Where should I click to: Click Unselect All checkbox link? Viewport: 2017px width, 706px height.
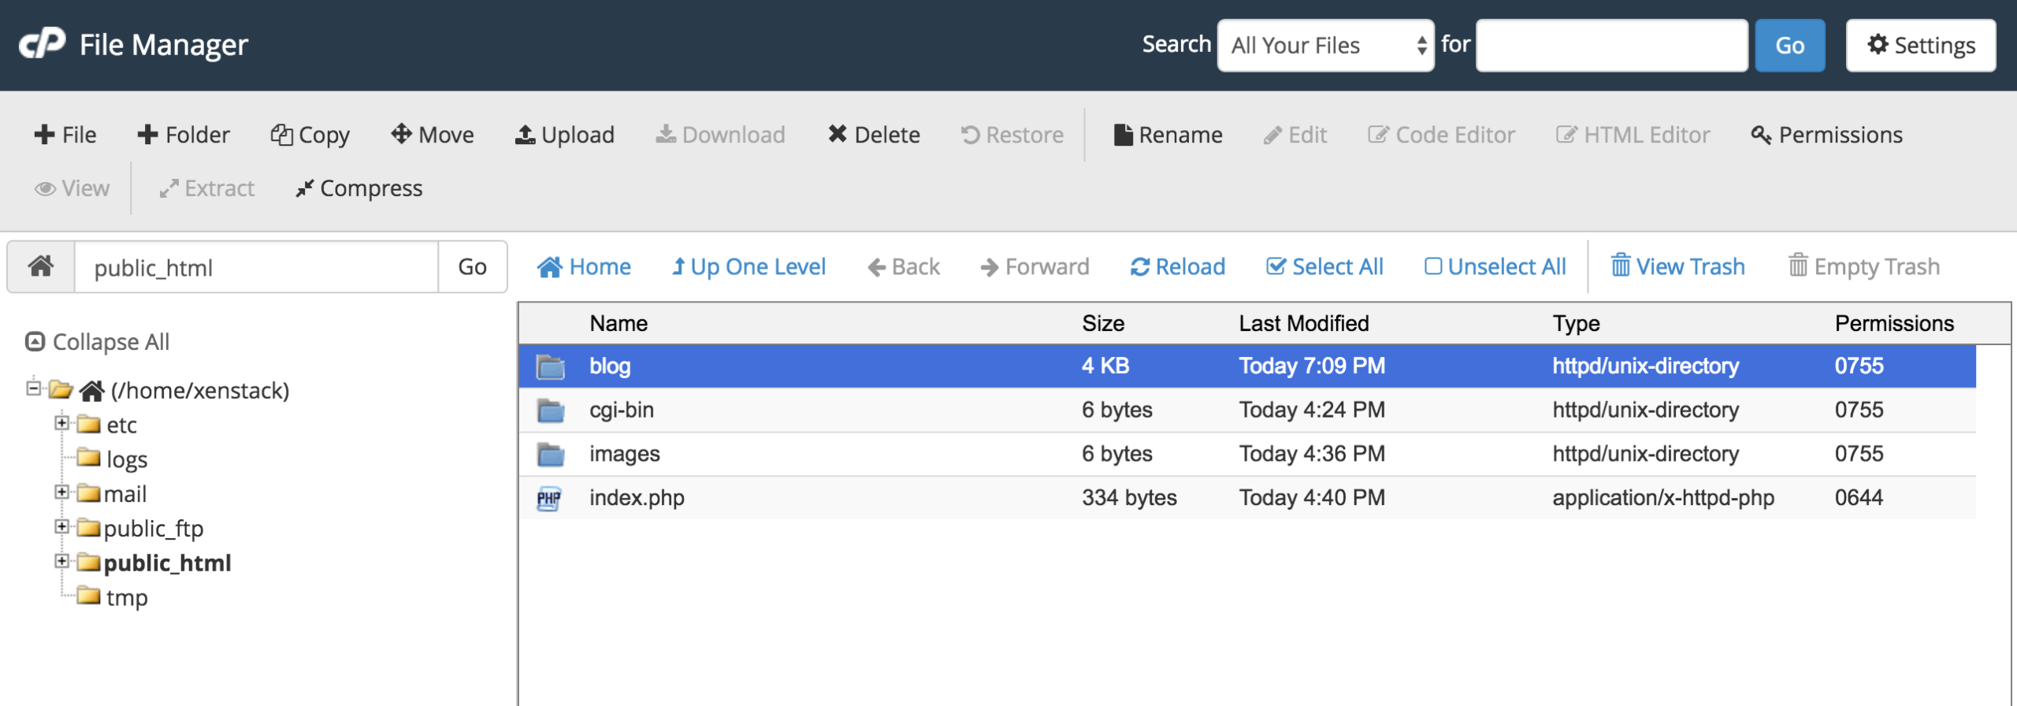[1495, 267]
